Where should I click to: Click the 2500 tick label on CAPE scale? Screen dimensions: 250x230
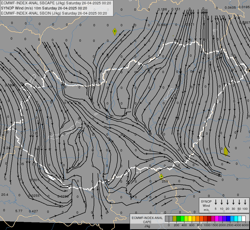230,225
